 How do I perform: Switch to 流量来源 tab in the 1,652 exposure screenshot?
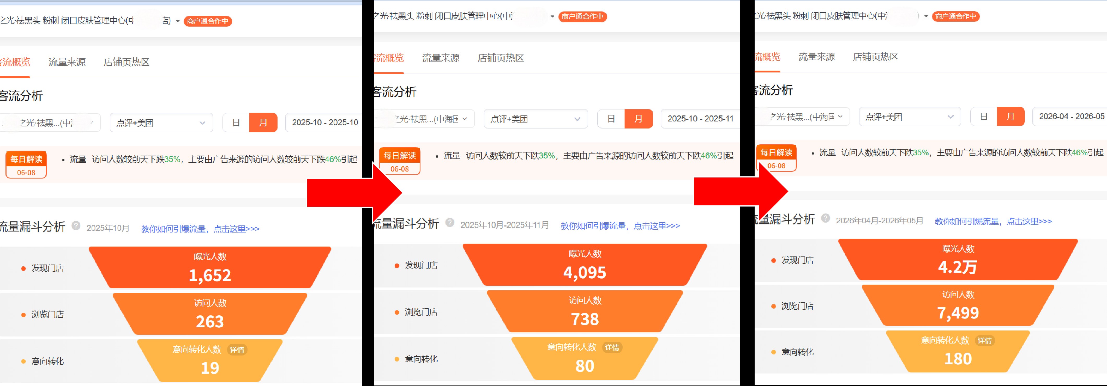pos(67,62)
